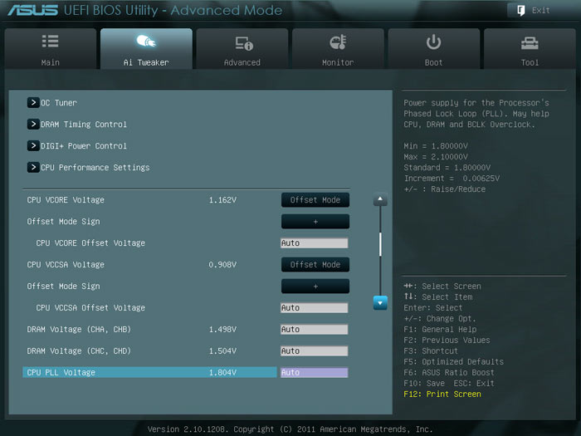Viewport: 581px width, 436px height.
Task: Click the Tool tab printer icon
Action: [x=530, y=42]
